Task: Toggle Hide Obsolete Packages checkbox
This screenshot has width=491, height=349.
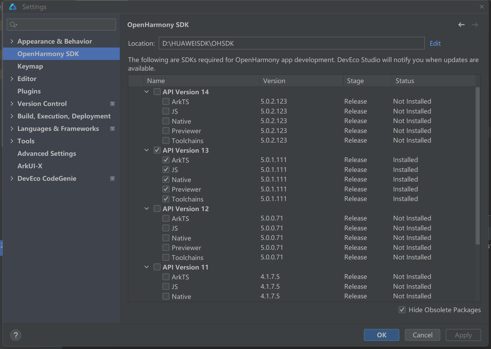Action: click(402, 310)
